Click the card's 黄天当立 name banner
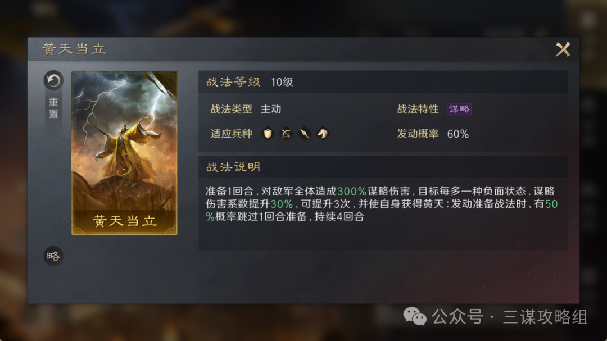 (124, 221)
